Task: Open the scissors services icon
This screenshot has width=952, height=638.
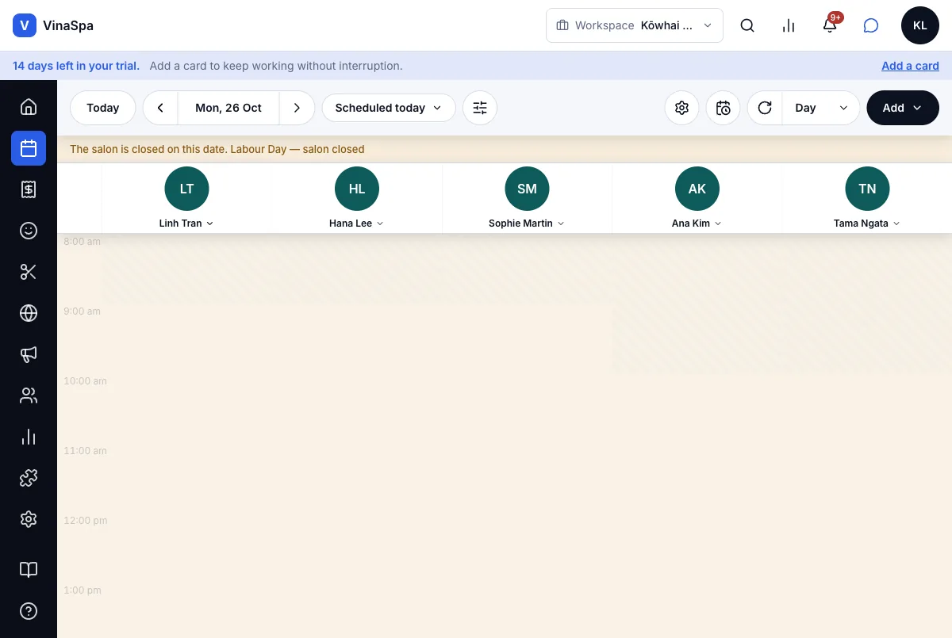Action: click(x=29, y=272)
